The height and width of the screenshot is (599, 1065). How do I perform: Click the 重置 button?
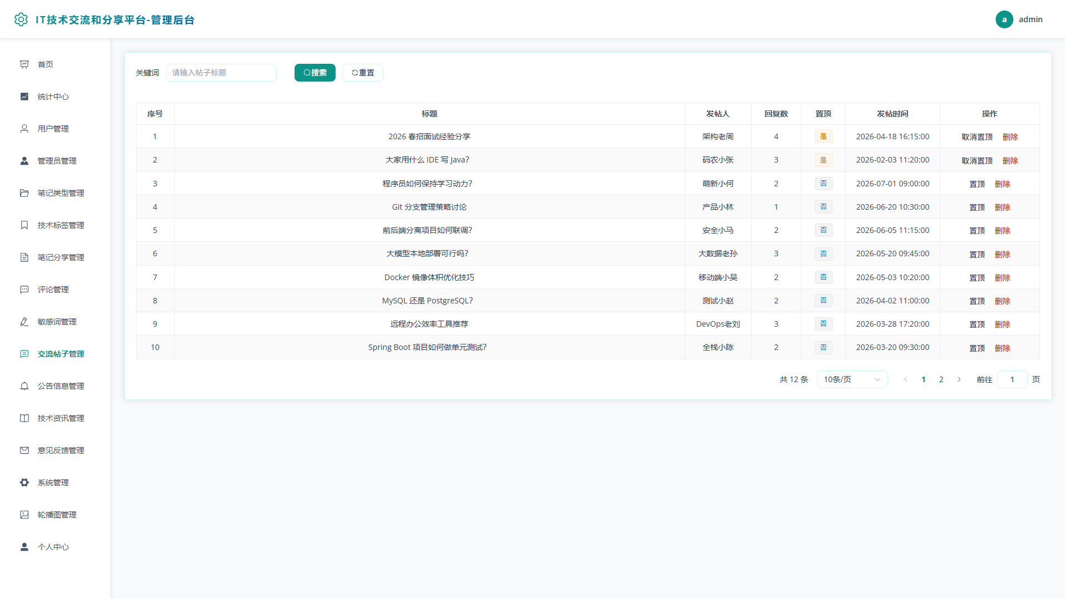click(363, 73)
